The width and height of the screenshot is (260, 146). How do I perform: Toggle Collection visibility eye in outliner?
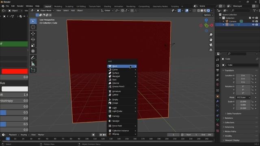(x=253, y=18)
